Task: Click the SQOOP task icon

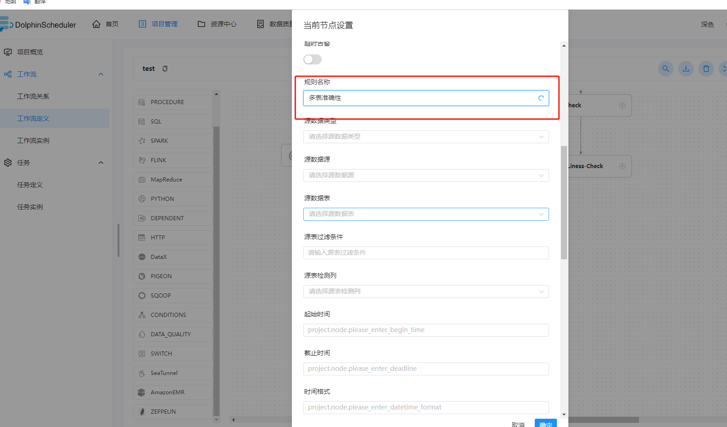Action: coord(142,296)
